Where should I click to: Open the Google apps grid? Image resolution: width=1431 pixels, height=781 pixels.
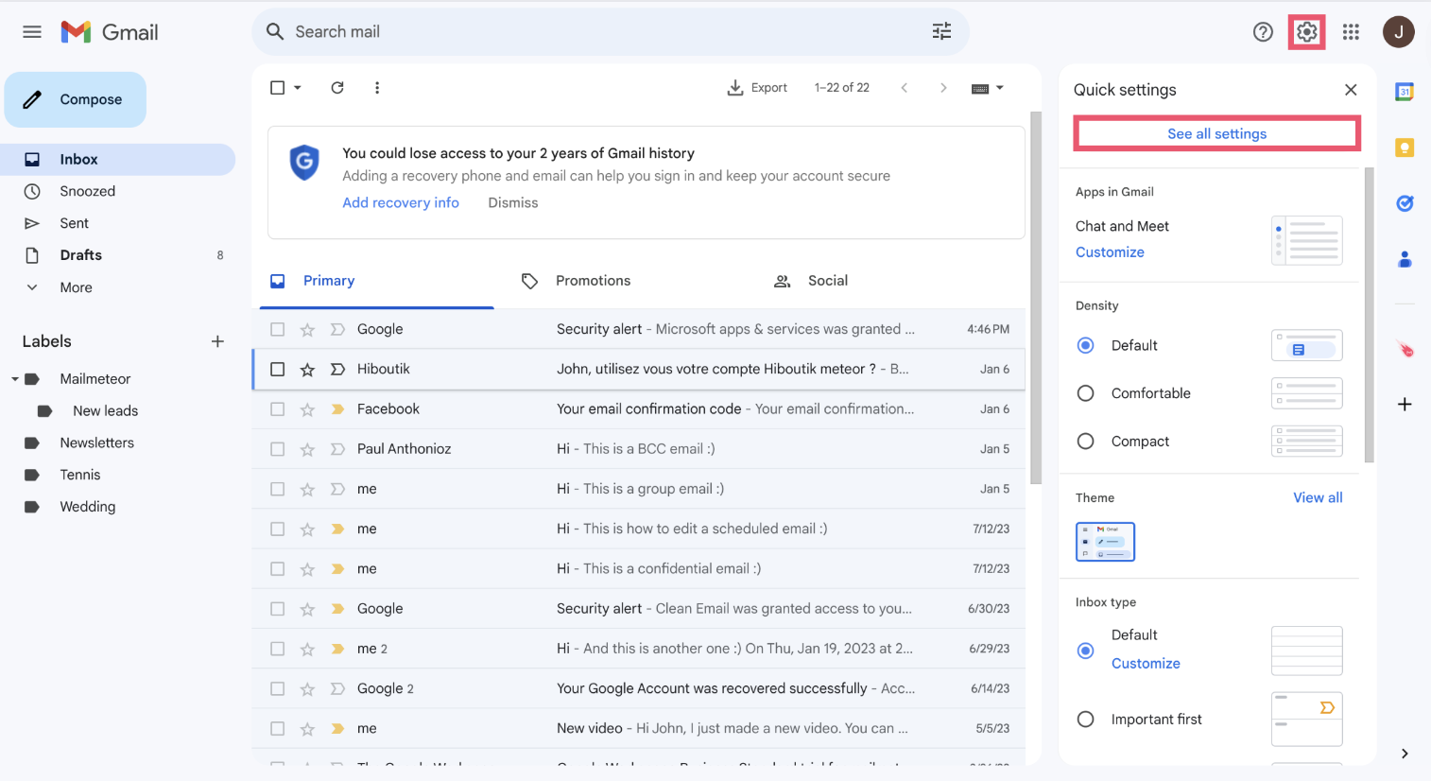[1351, 32]
